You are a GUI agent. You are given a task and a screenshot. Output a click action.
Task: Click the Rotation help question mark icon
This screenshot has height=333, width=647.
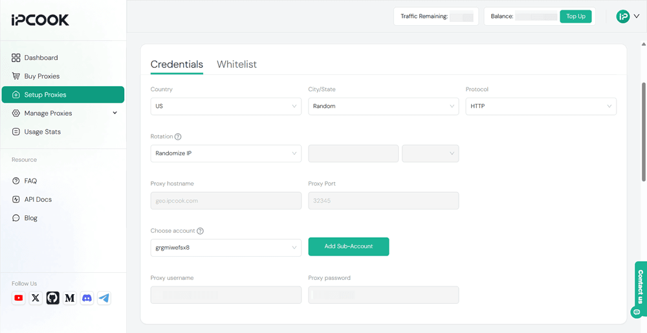[178, 137]
